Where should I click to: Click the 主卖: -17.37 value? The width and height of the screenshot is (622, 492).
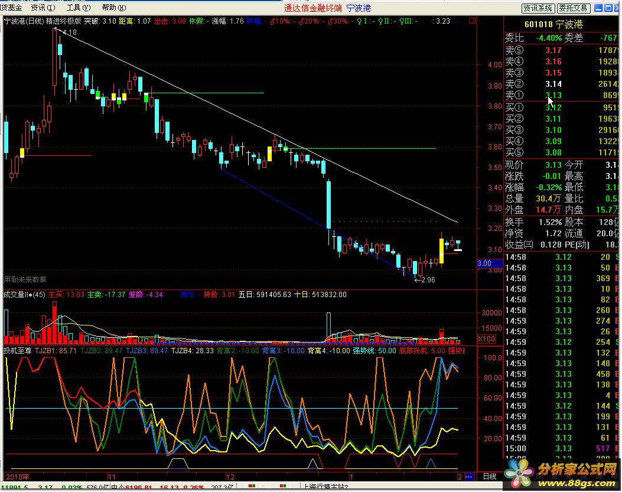[x=106, y=295]
